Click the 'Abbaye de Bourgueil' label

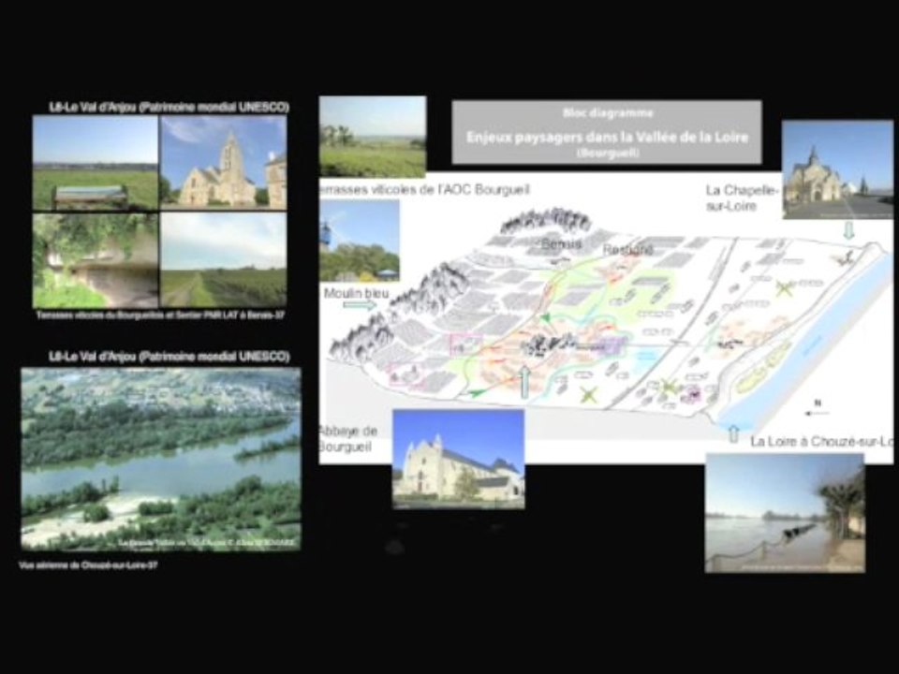click(348, 438)
